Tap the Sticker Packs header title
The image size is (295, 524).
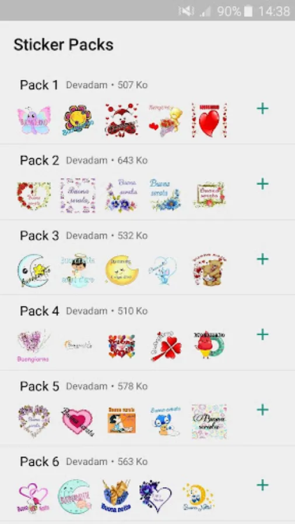64,45
